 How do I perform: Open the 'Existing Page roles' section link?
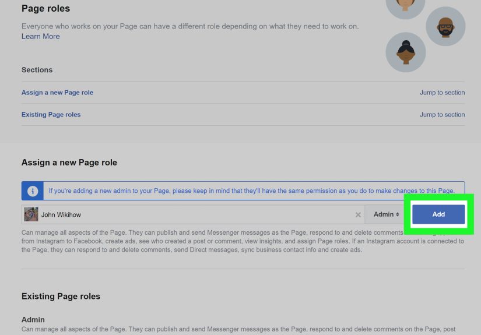click(51, 115)
